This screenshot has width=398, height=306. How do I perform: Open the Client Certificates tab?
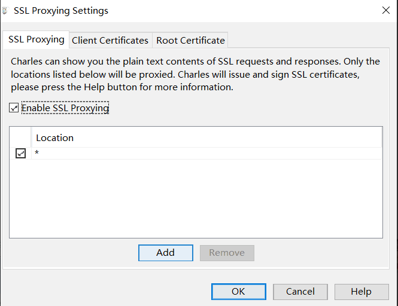110,41
